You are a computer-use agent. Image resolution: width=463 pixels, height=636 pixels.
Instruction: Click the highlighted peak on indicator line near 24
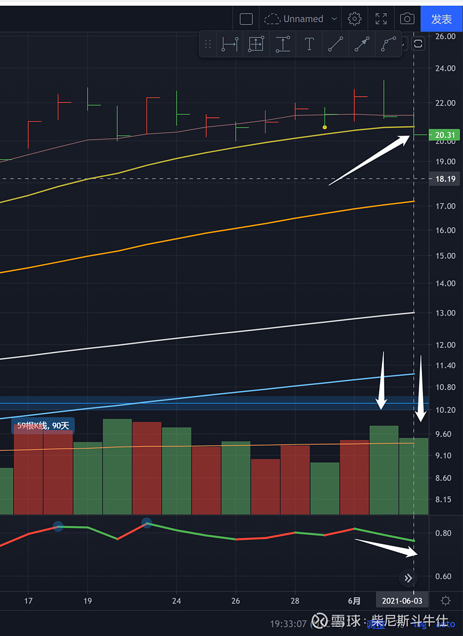pyautogui.click(x=146, y=524)
